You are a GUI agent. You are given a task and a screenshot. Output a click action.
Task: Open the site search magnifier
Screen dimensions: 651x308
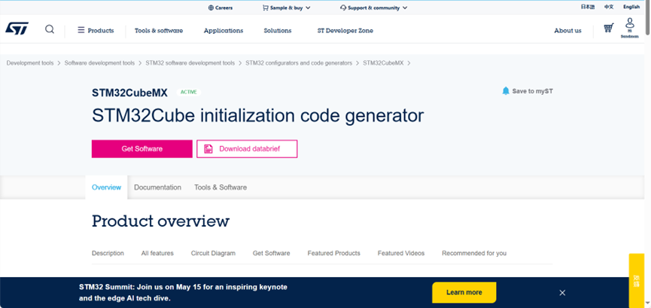point(50,29)
